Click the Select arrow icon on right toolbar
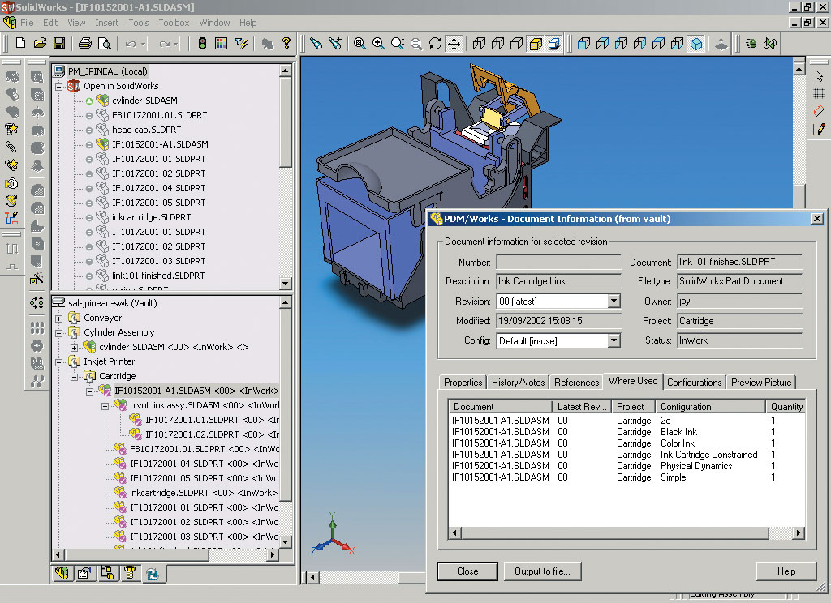This screenshot has width=831, height=603. pos(819,76)
